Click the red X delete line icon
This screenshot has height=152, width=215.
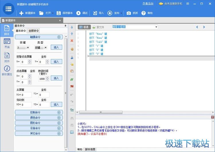coord(72,41)
